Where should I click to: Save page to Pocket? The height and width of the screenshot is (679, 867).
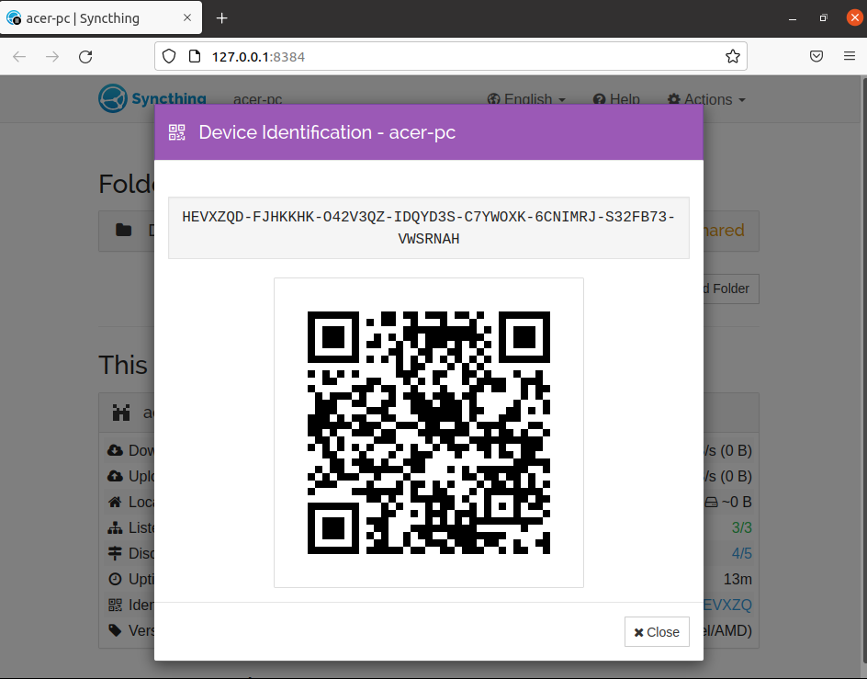[x=816, y=56]
